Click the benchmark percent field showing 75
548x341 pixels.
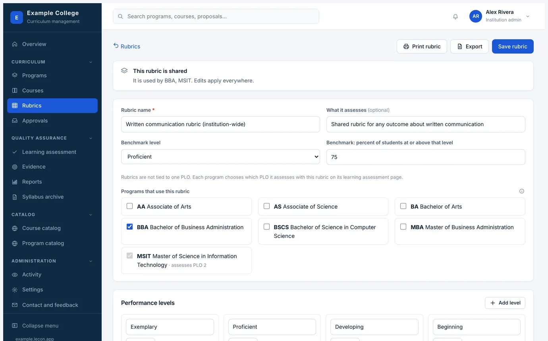(426, 157)
